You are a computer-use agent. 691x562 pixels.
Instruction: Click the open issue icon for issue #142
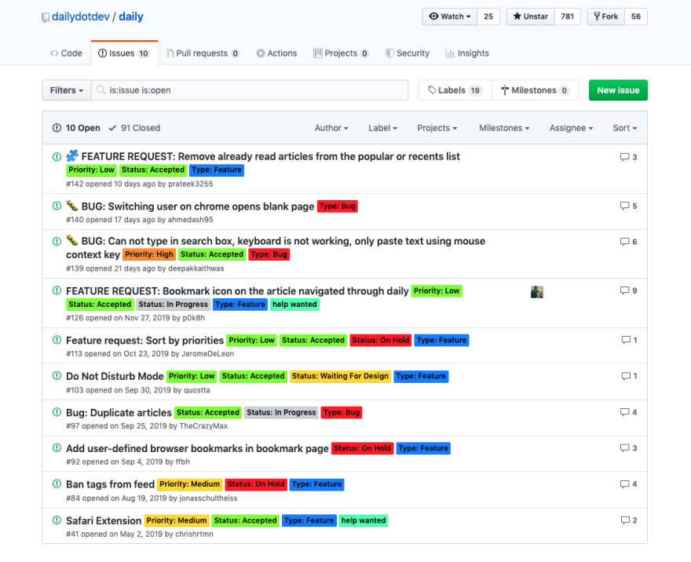click(57, 157)
